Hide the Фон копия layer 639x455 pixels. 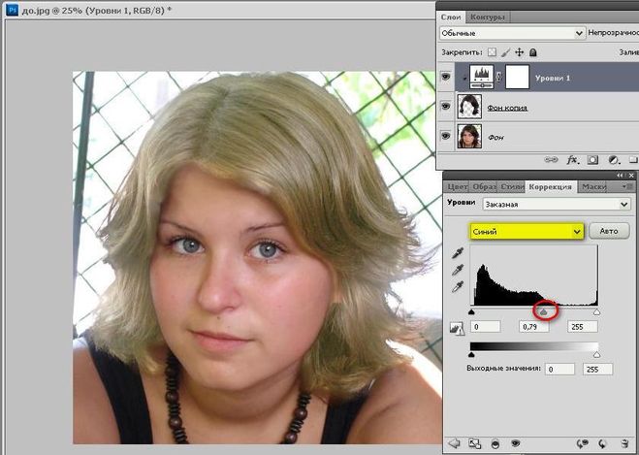446,106
